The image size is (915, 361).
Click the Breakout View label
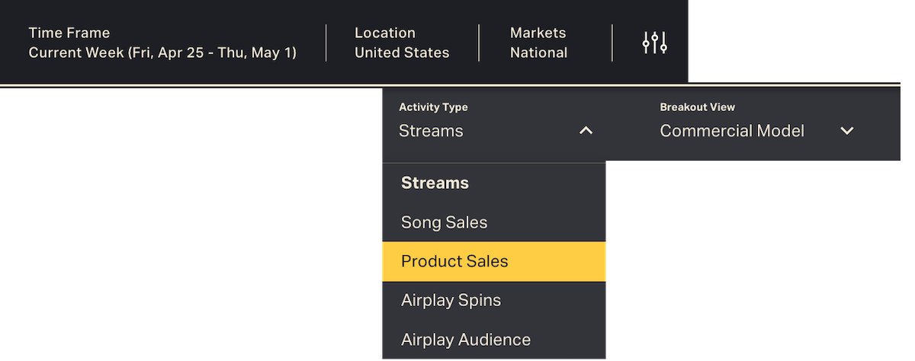pyautogui.click(x=697, y=107)
